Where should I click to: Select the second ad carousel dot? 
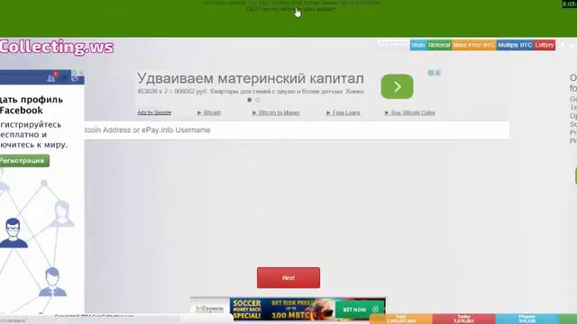pyautogui.click(x=258, y=100)
